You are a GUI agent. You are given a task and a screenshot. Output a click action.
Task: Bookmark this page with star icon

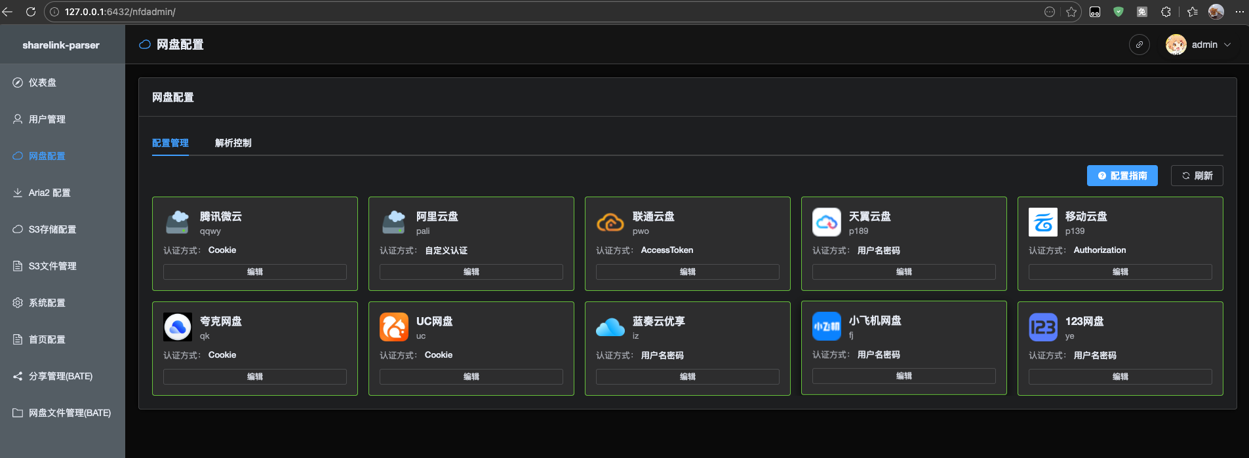[x=1071, y=12]
